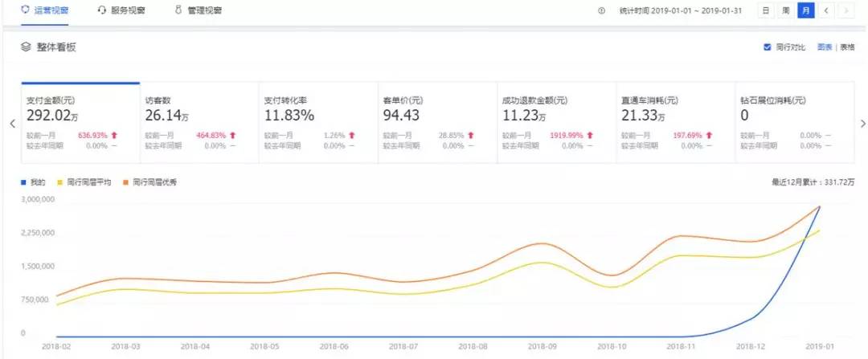Click the 292.02万 payment amount value
The image size is (868, 359).
[52, 116]
